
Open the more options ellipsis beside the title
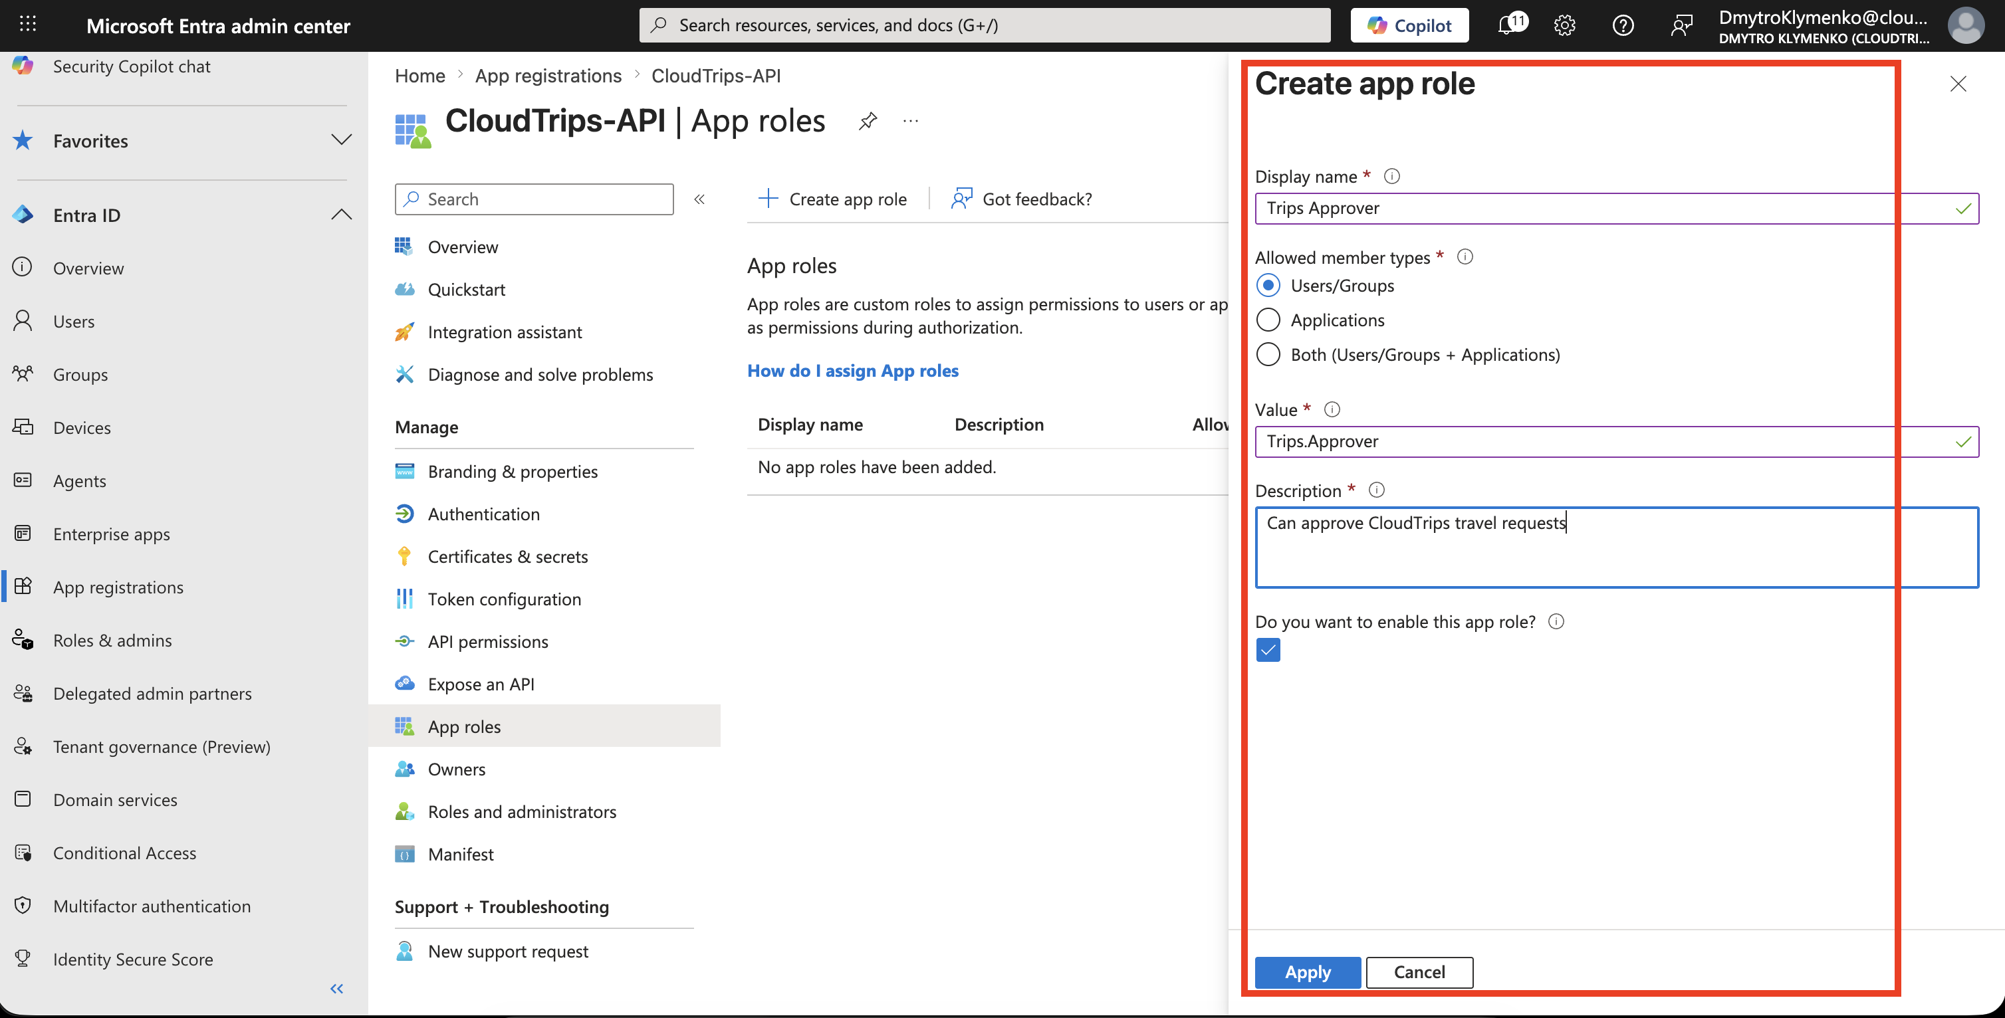(x=911, y=121)
